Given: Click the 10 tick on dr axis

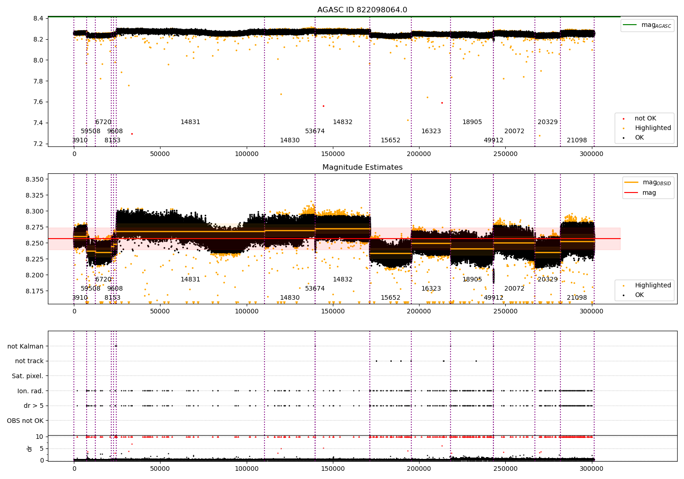Looking at the screenshot, I should (40, 437).
